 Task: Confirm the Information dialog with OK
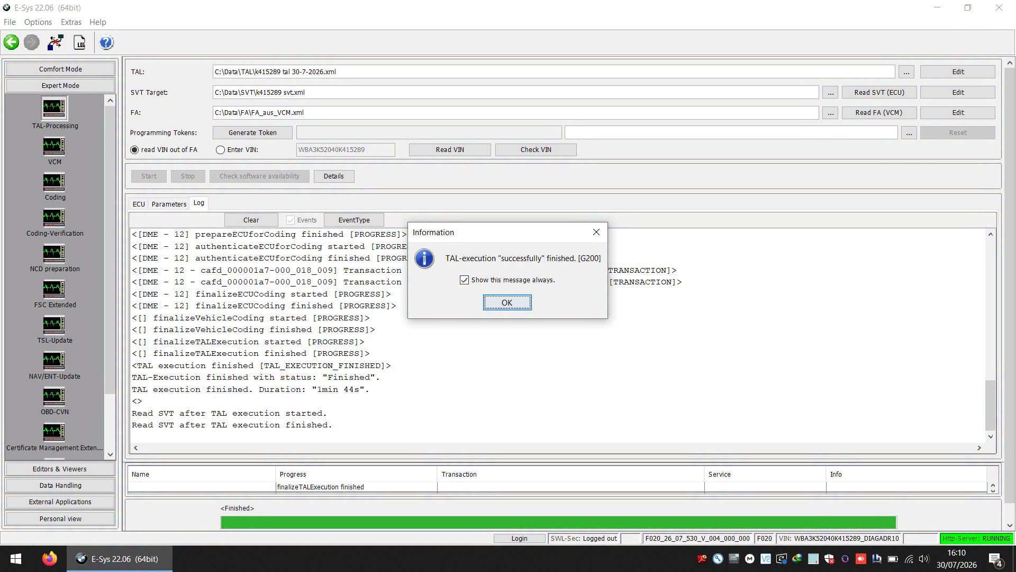(x=507, y=303)
